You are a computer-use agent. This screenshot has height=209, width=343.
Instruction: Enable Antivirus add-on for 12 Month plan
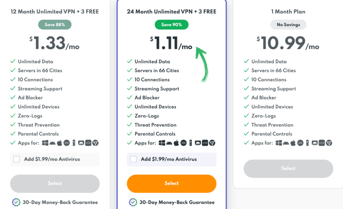(16, 159)
